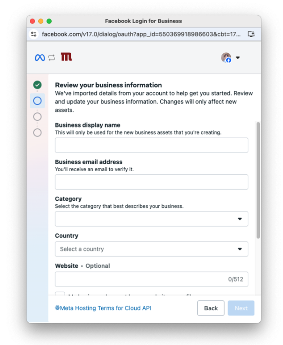Click the Meta infinity logo
Screen dimensions: 283x345
40,57
